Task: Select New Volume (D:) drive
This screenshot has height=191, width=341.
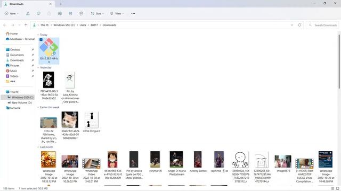Action: pyautogui.click(x=20, y=102)
